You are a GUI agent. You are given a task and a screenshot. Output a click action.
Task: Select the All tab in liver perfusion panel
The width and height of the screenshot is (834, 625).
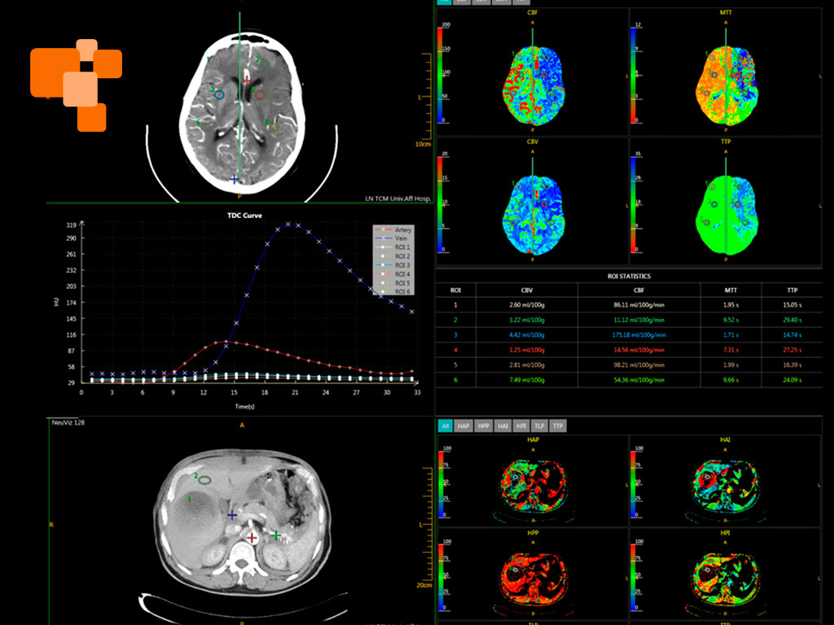click(x=445, y=426)
